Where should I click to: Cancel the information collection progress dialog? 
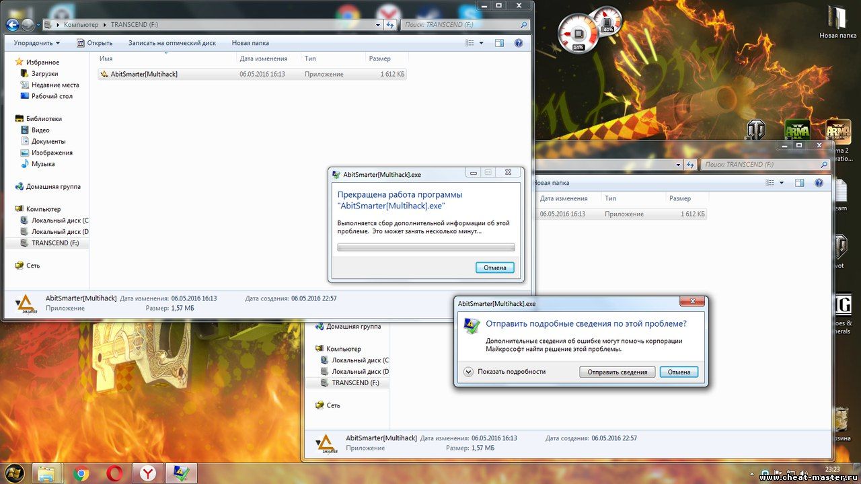(494, 268)
